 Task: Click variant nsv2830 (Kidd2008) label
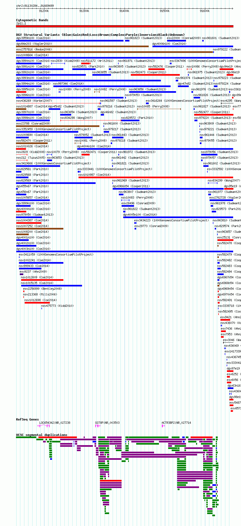tap(66, 61)
